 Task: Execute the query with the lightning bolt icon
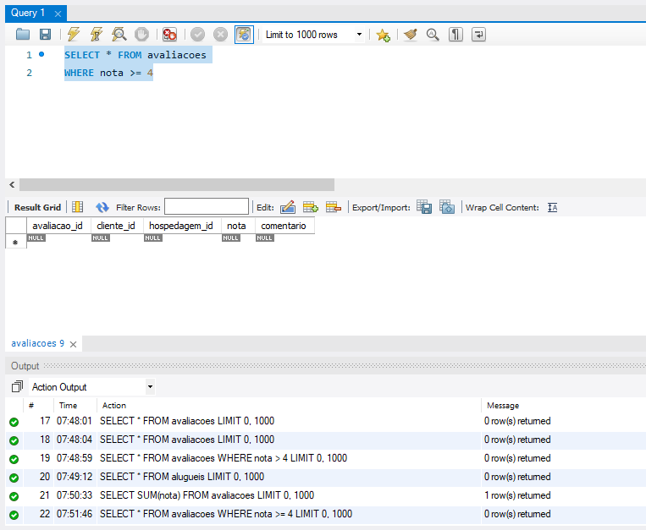pyautogui.click(x=74, y=35)
